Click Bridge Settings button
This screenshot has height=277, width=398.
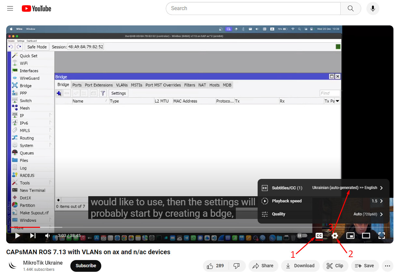[x=118, y=93]
